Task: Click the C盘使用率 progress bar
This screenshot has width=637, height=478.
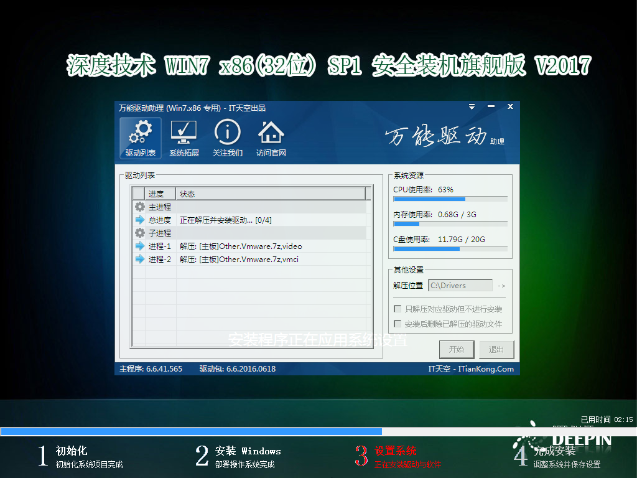Action: pos(450,249)
